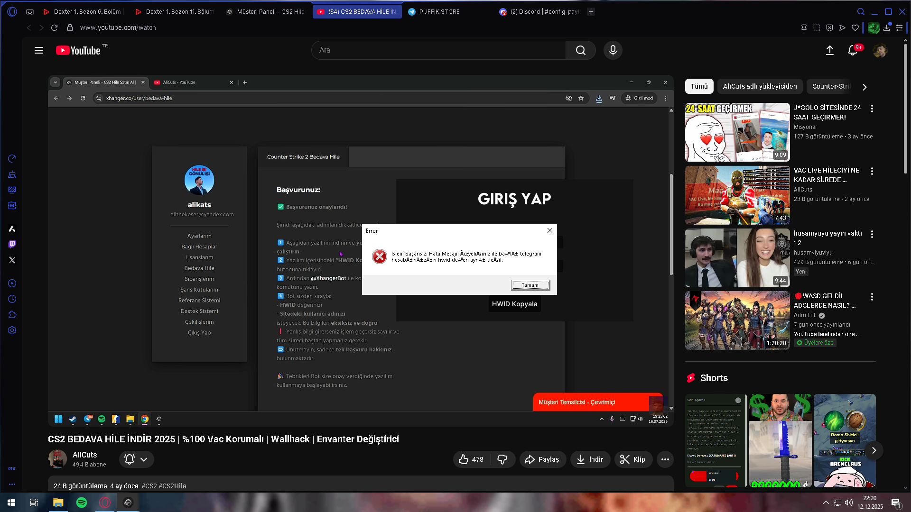Open options for J*GOLO SİTESİNDE video
The image size is (911, 512).
(x=872, y=109)
